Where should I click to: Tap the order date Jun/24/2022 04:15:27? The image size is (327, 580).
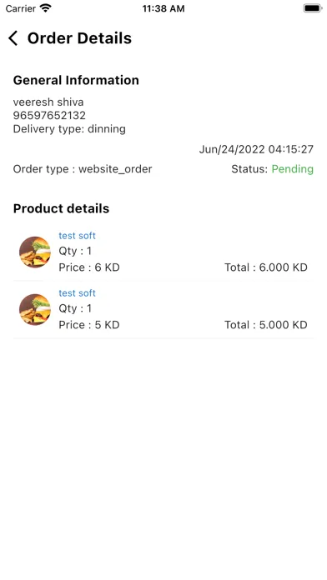pos(256,149)
